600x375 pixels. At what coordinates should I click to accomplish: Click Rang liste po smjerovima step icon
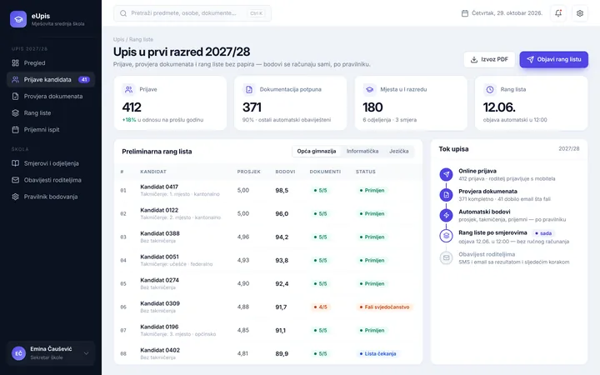coord(446,236)
